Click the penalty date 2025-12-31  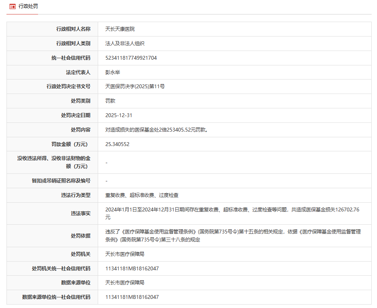[x=119, y=115]
